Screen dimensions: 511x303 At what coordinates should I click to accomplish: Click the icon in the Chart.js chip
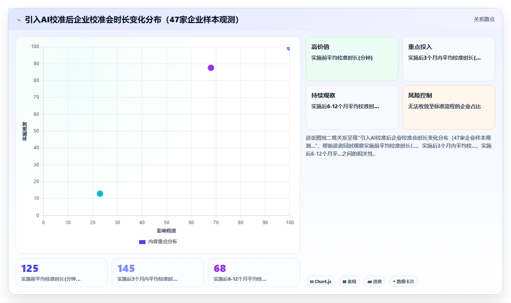coord(312,281)
